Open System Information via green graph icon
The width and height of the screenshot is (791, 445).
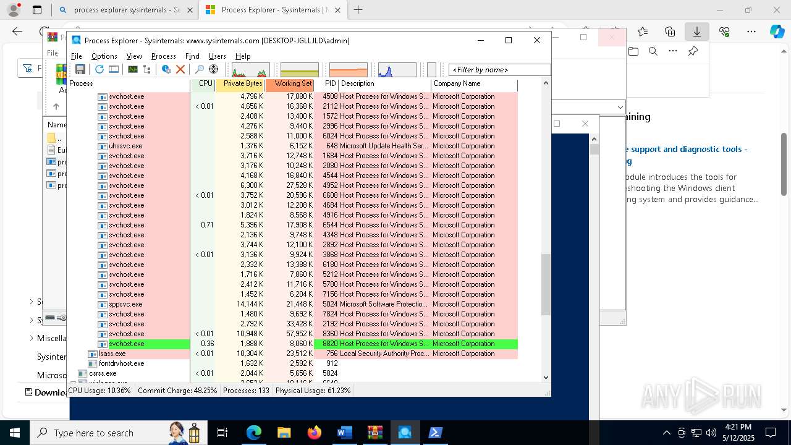133,69
